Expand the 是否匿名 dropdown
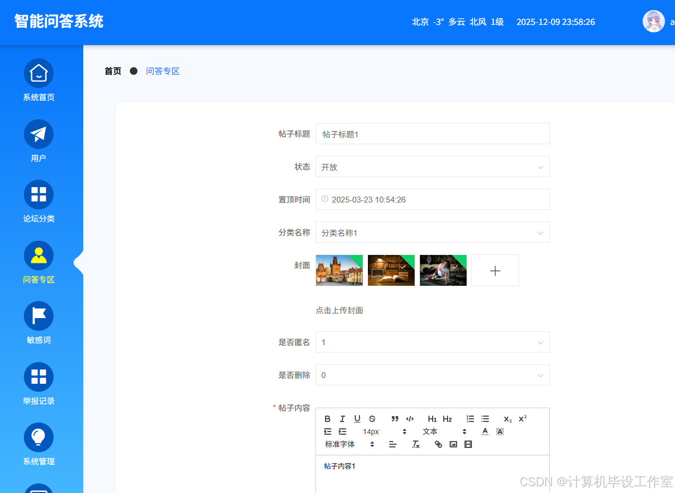The width and height of the screenshot is (675, 493). pyautogui.click(x=432, y=342)
